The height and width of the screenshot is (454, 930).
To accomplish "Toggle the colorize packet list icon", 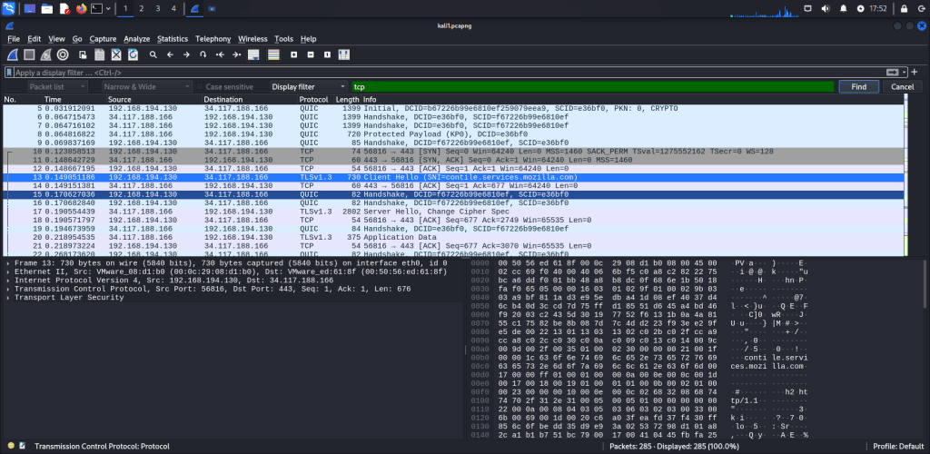I will [273, 54].
